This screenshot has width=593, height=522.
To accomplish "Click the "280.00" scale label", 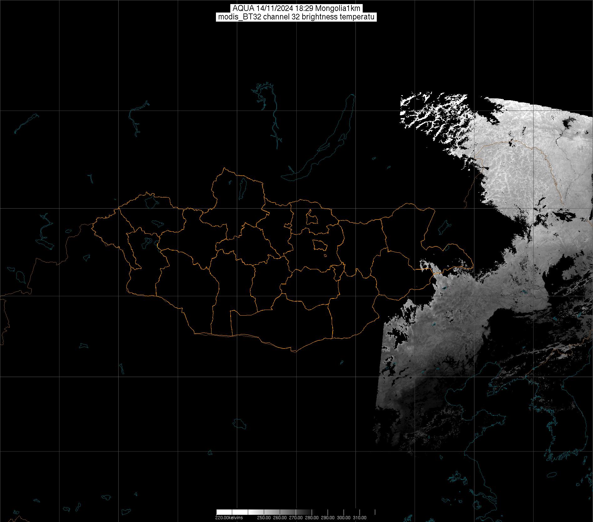I will [x=312, y=518].
